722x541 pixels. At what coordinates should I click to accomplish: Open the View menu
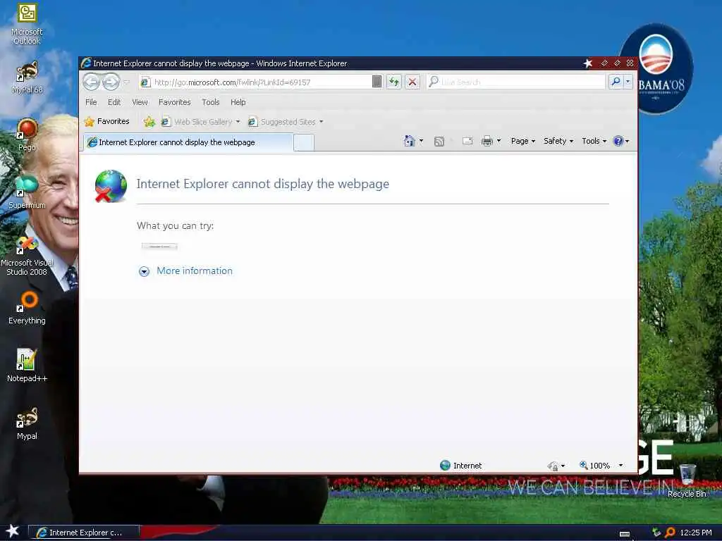tap(140, 102)
